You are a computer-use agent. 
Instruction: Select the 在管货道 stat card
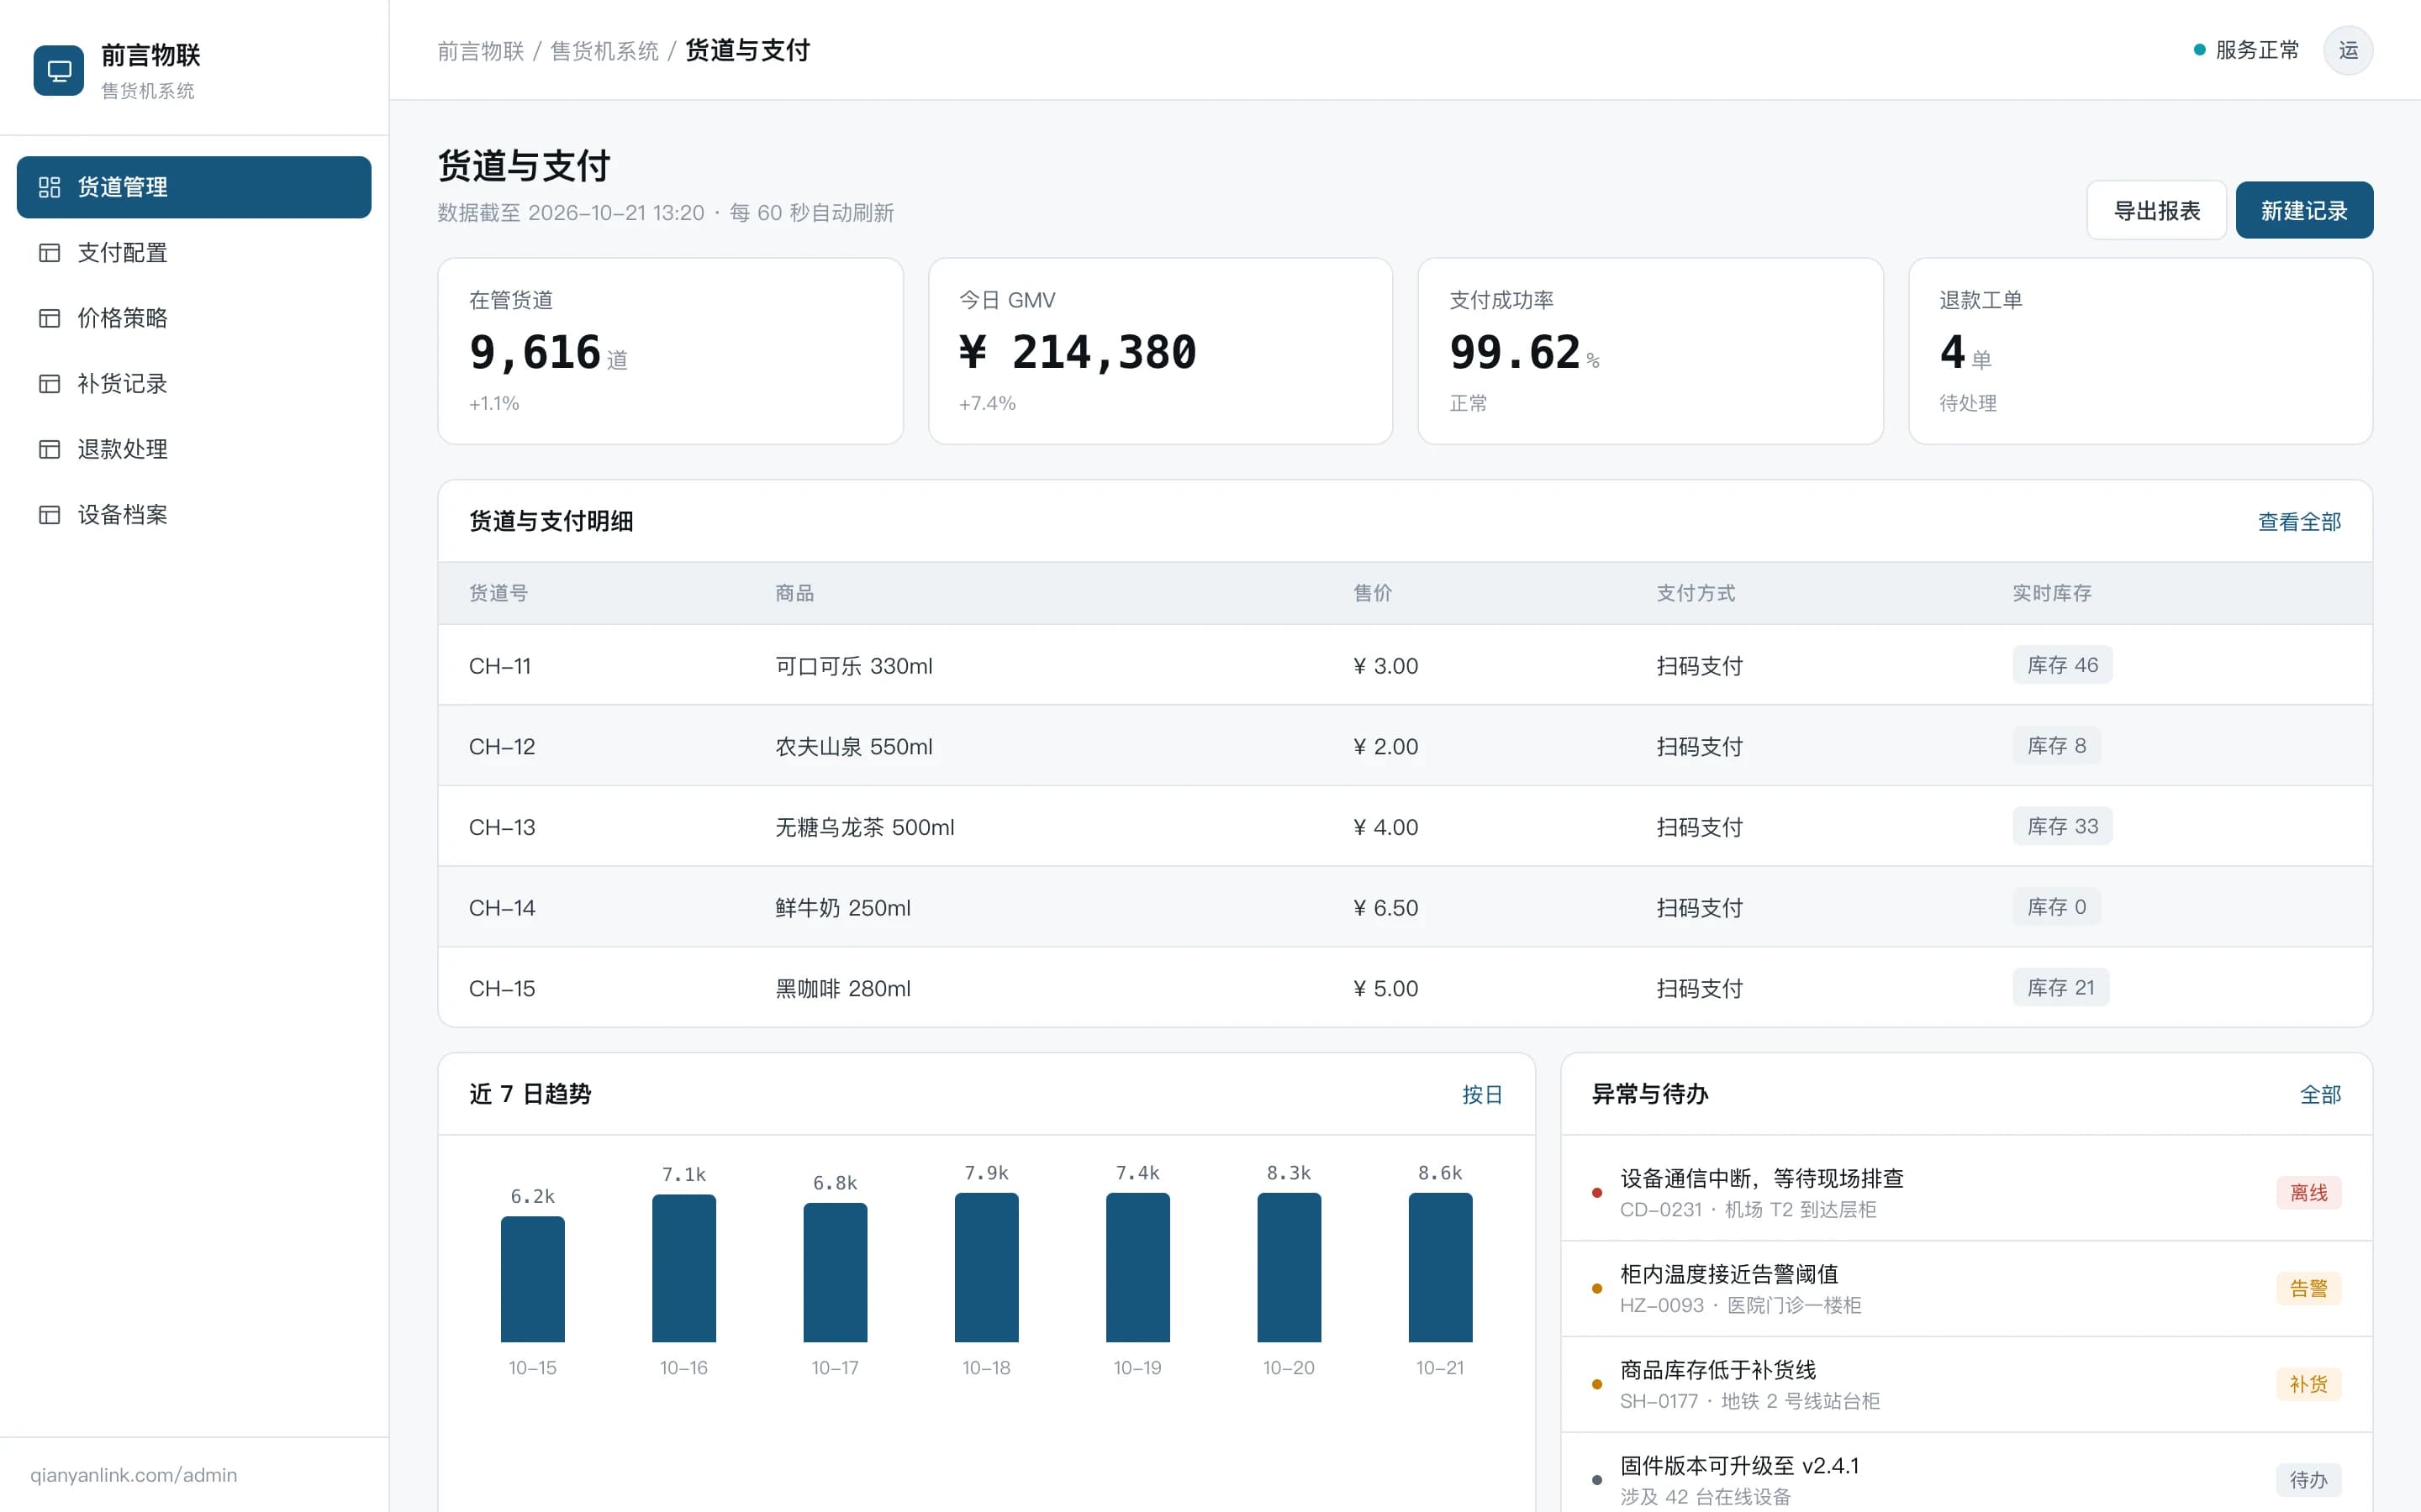pos(670,351)
